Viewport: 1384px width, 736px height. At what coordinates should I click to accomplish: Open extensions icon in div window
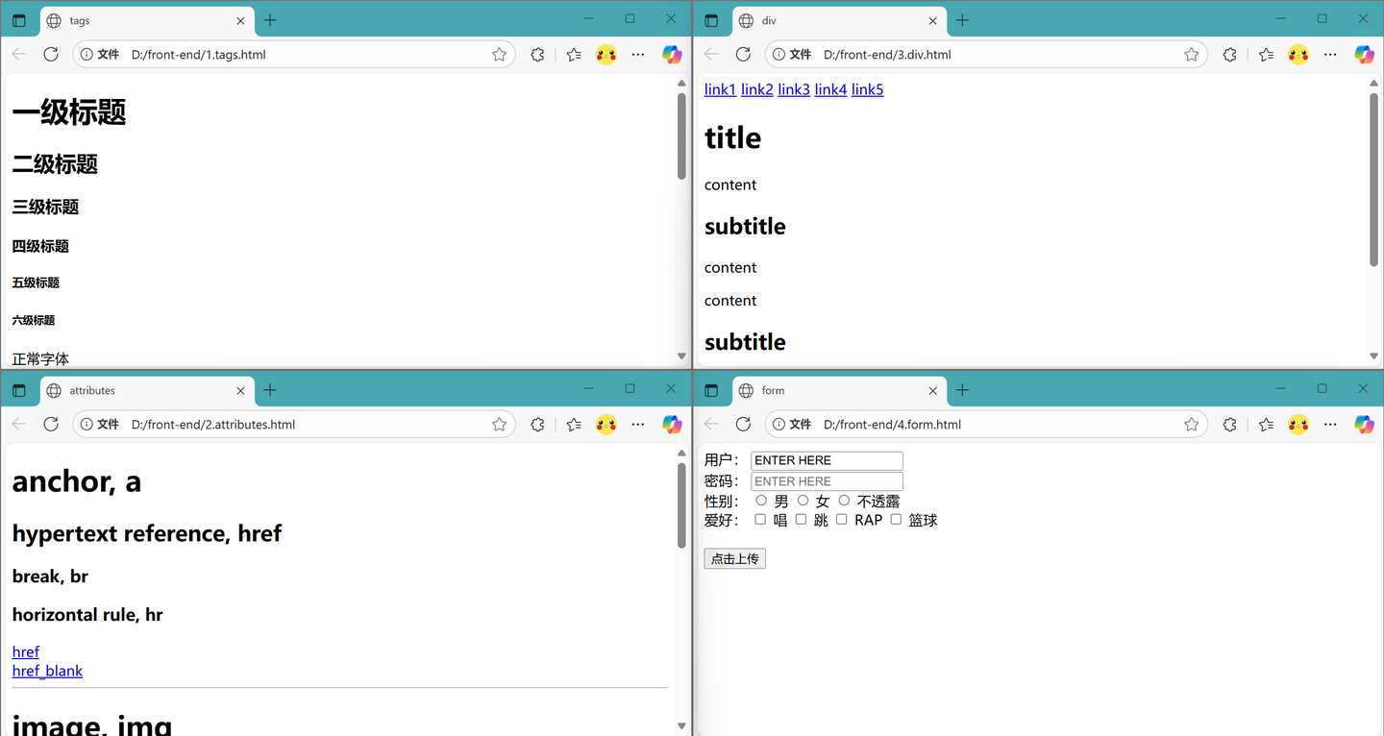[x=1229, y=55]
